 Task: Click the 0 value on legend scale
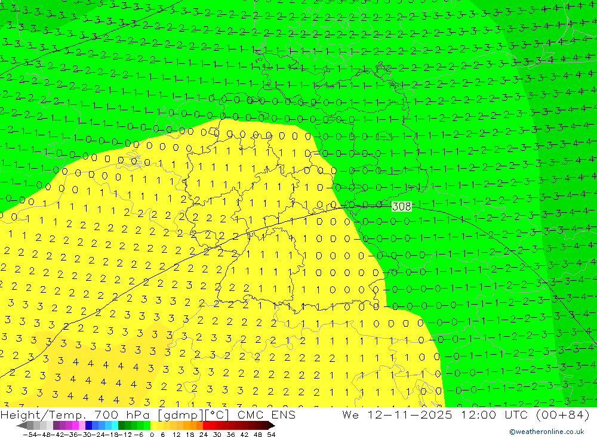click(x=152, y=435)
